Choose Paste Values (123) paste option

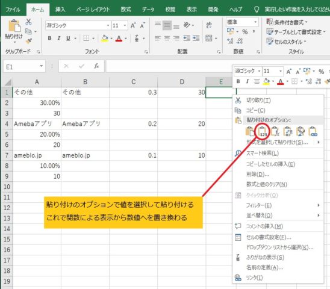[x=263, y=132]
